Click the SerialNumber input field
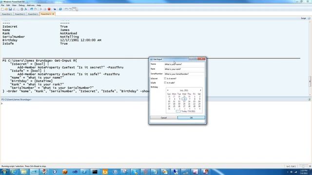312x175 pixels. pos(184,74)
